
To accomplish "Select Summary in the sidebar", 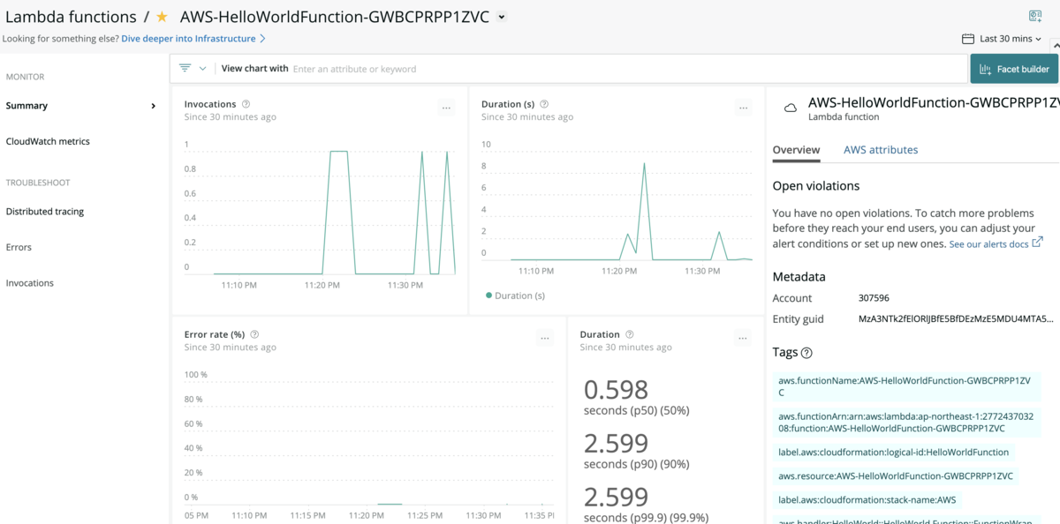I will (x=26, y=106).
